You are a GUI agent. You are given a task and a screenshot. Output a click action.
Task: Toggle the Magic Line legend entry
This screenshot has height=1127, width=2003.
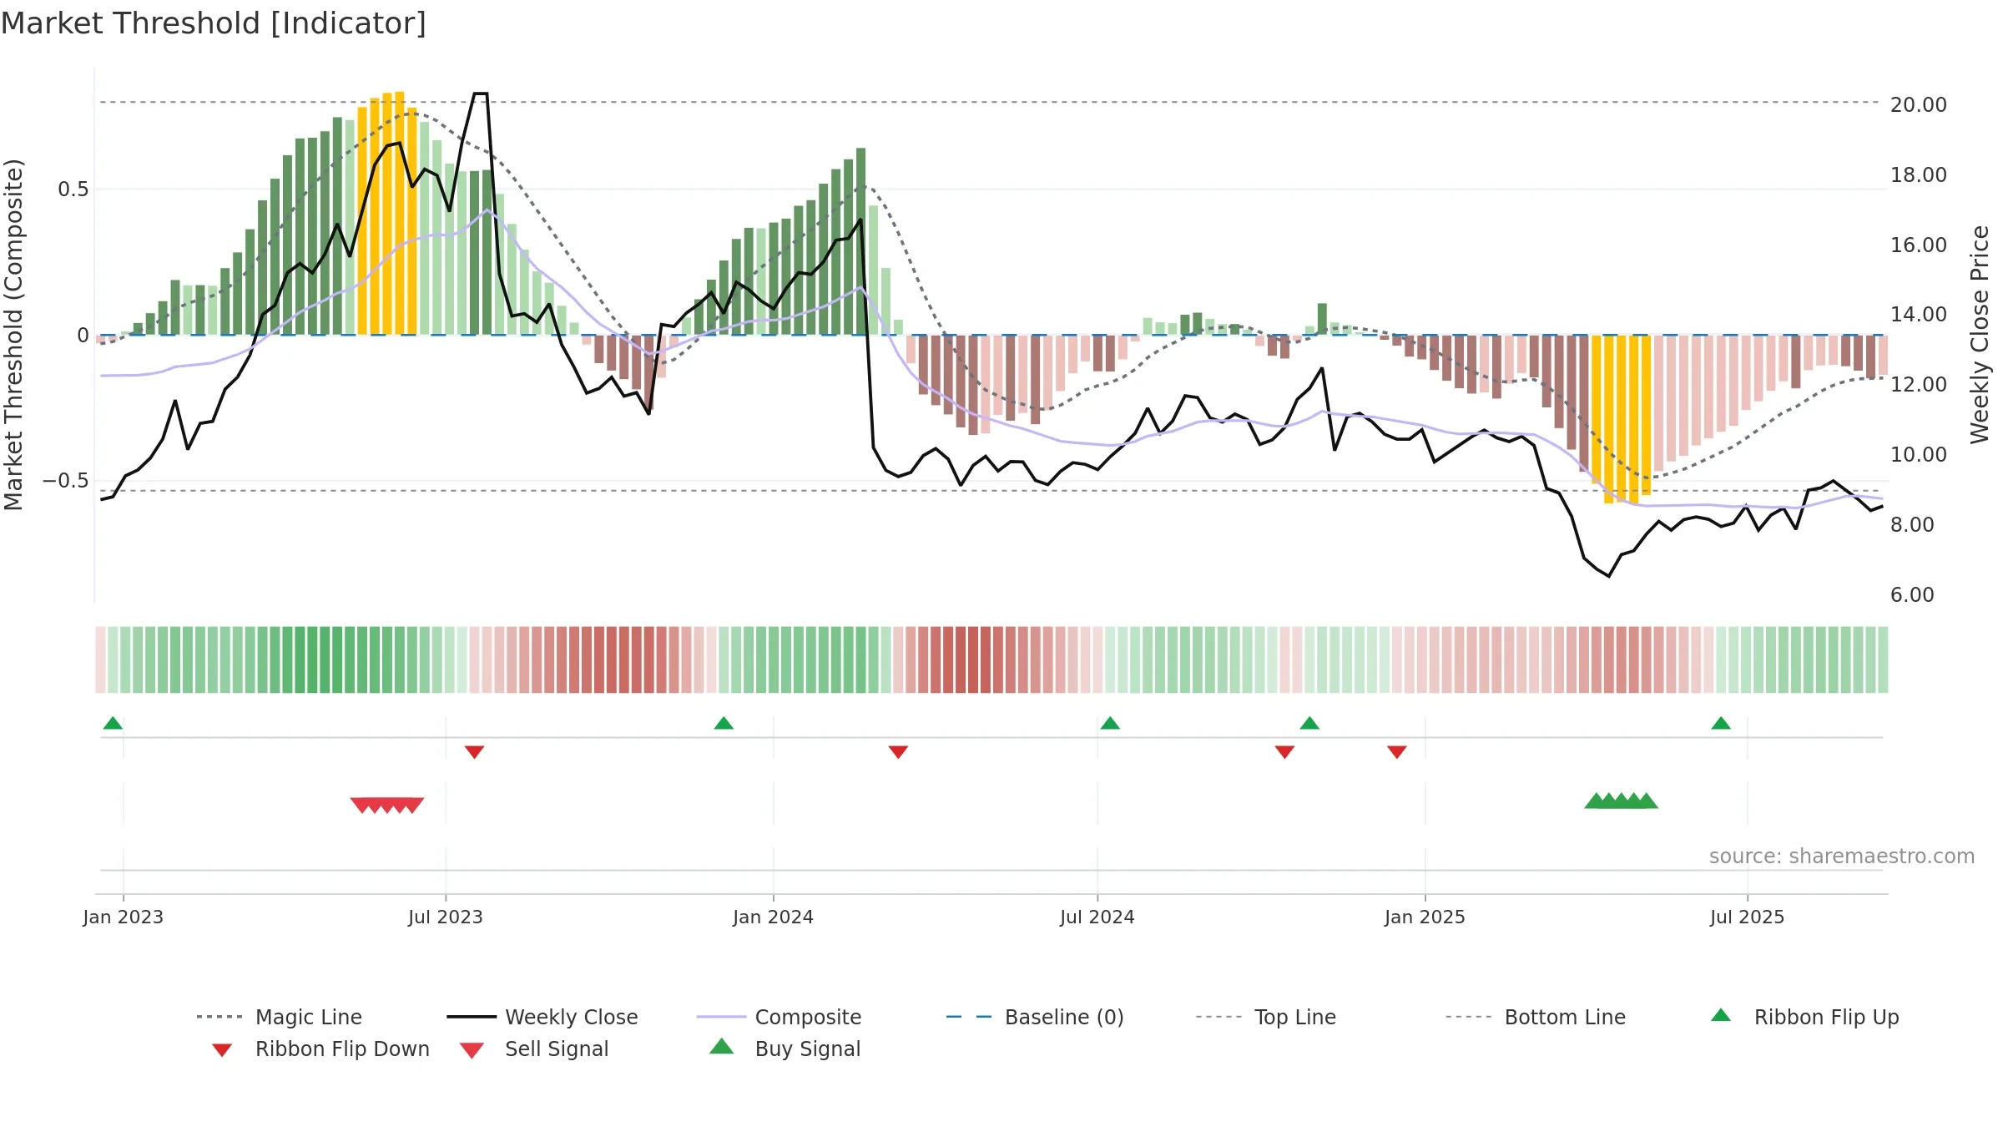(279, 1017)
